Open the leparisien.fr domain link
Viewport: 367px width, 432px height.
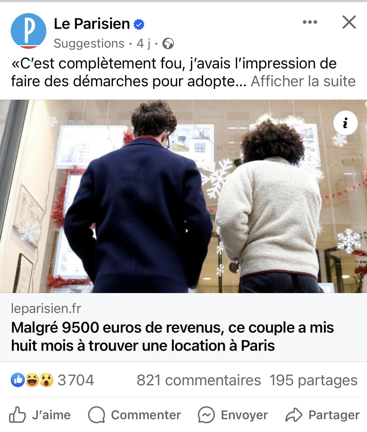46,309
